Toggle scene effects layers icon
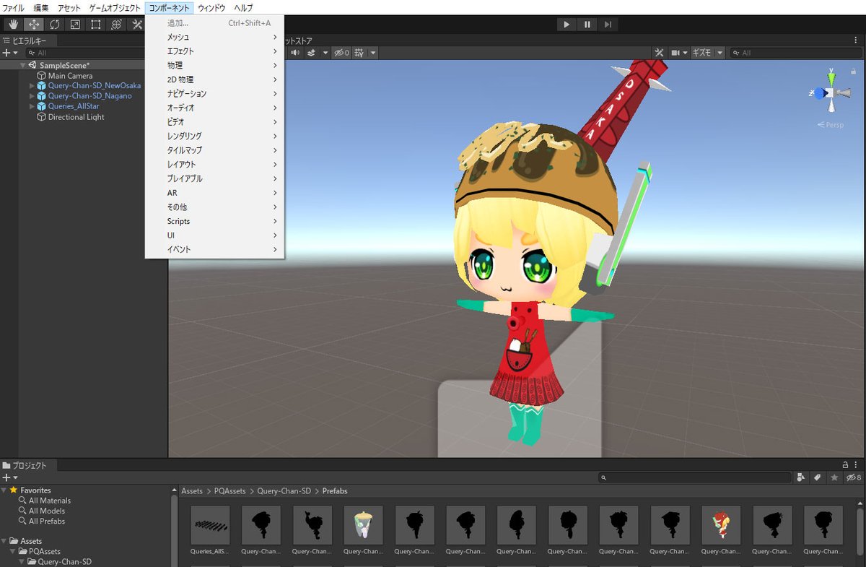Image resolution: width=866 pixels, height=567 pixels. click(312, 53)
